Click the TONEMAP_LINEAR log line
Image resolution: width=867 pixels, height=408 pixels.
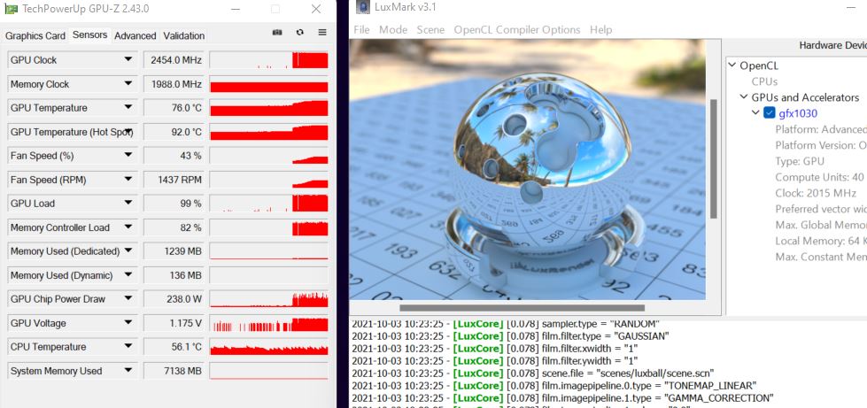tap(554, 386)
